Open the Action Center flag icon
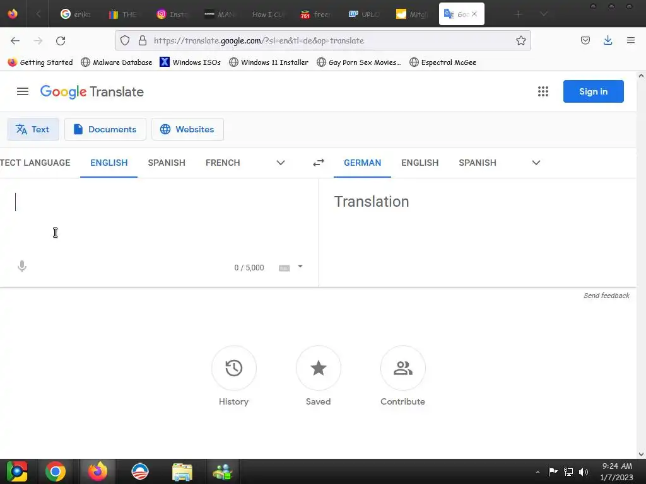This screenshot has height=484, width=646. 553,471
